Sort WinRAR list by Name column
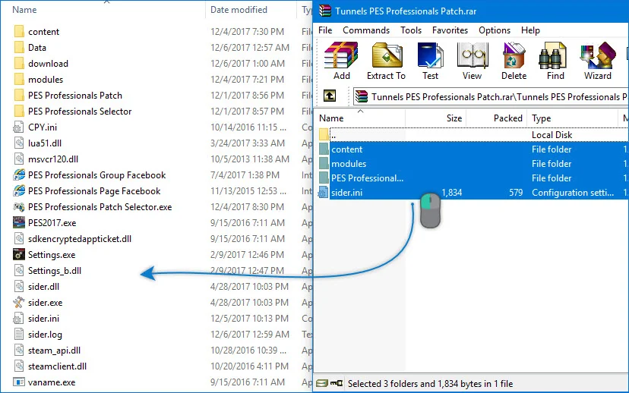The image size is (629, 393). click(x=331, y=118)
